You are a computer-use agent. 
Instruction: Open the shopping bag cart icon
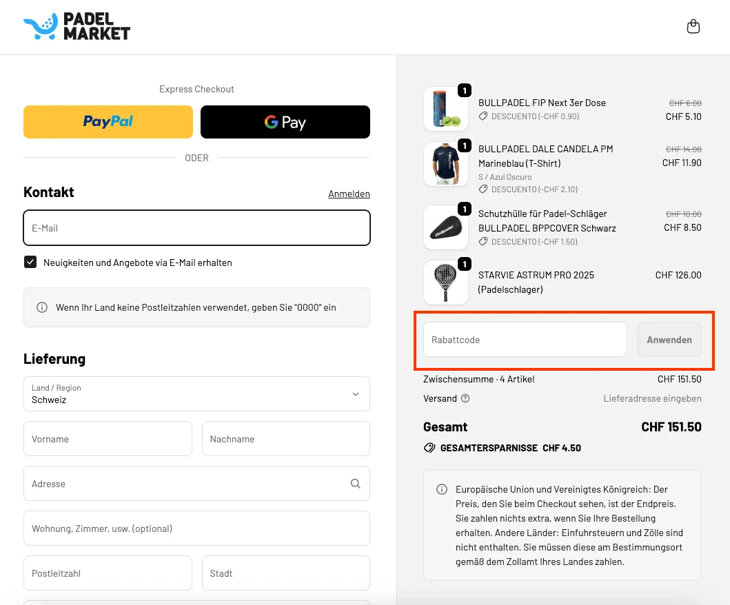pos(693,27)
